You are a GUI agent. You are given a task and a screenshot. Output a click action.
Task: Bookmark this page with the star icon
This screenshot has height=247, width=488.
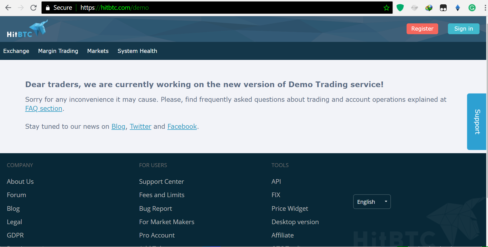(386, 8)
